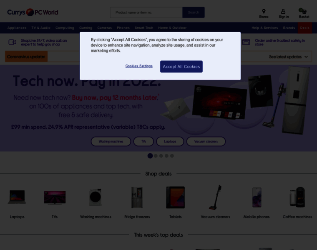Select the Laptops deal thumbnail
This screenshot has height=250, width=317.
pos(17,197)
